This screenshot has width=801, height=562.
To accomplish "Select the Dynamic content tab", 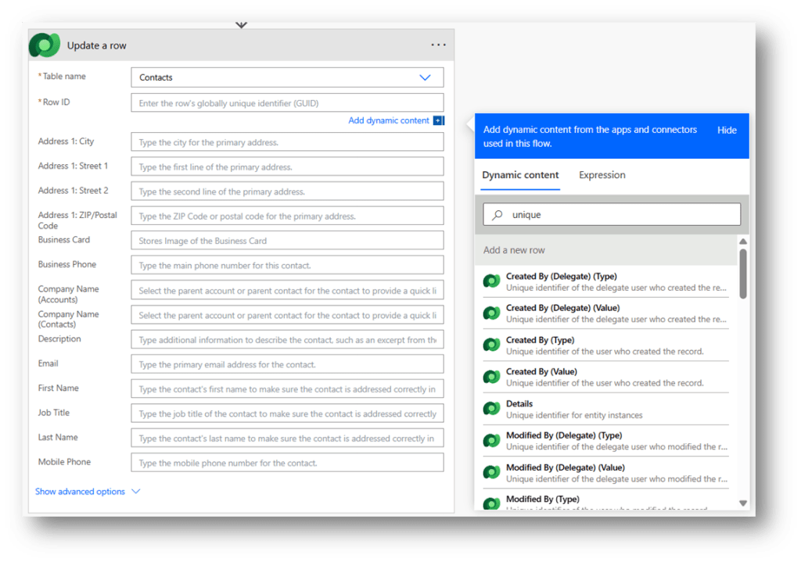I will point(520,175).
